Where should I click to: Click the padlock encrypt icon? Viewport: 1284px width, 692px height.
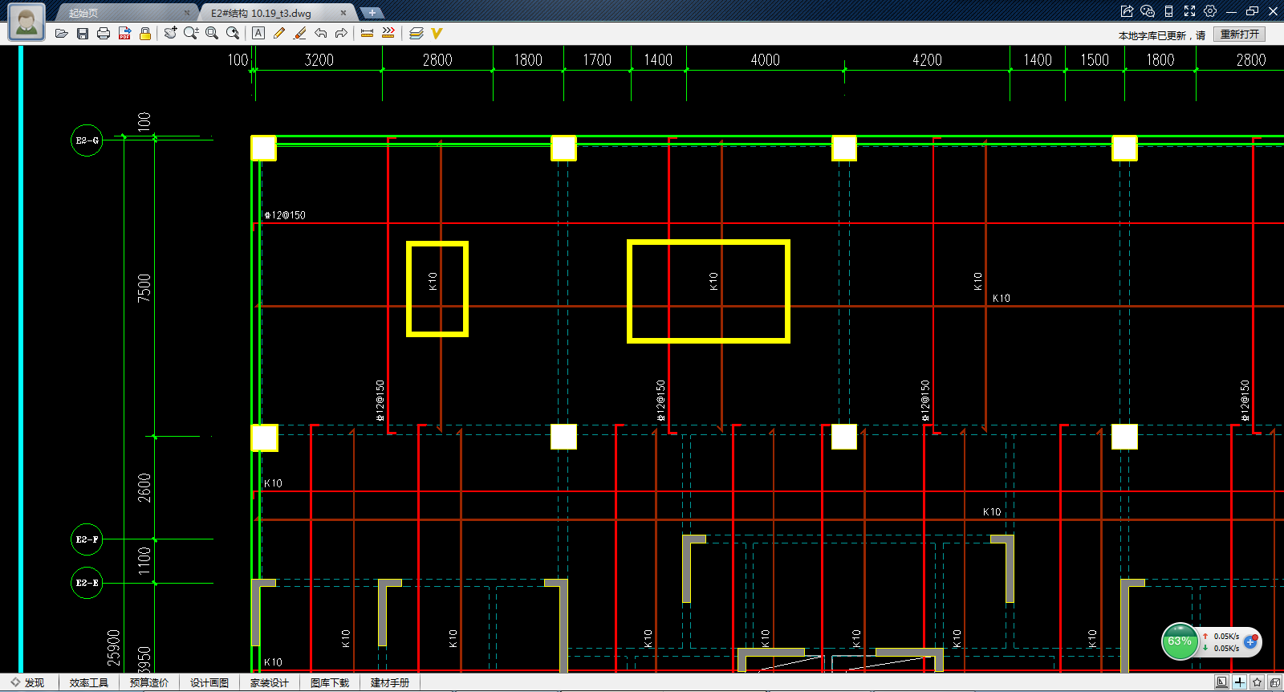pos(145,34)
